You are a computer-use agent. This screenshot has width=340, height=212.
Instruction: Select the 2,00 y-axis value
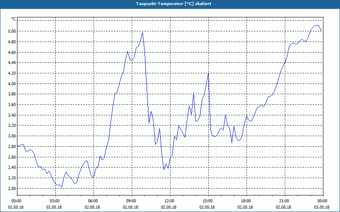click(12, 188)
